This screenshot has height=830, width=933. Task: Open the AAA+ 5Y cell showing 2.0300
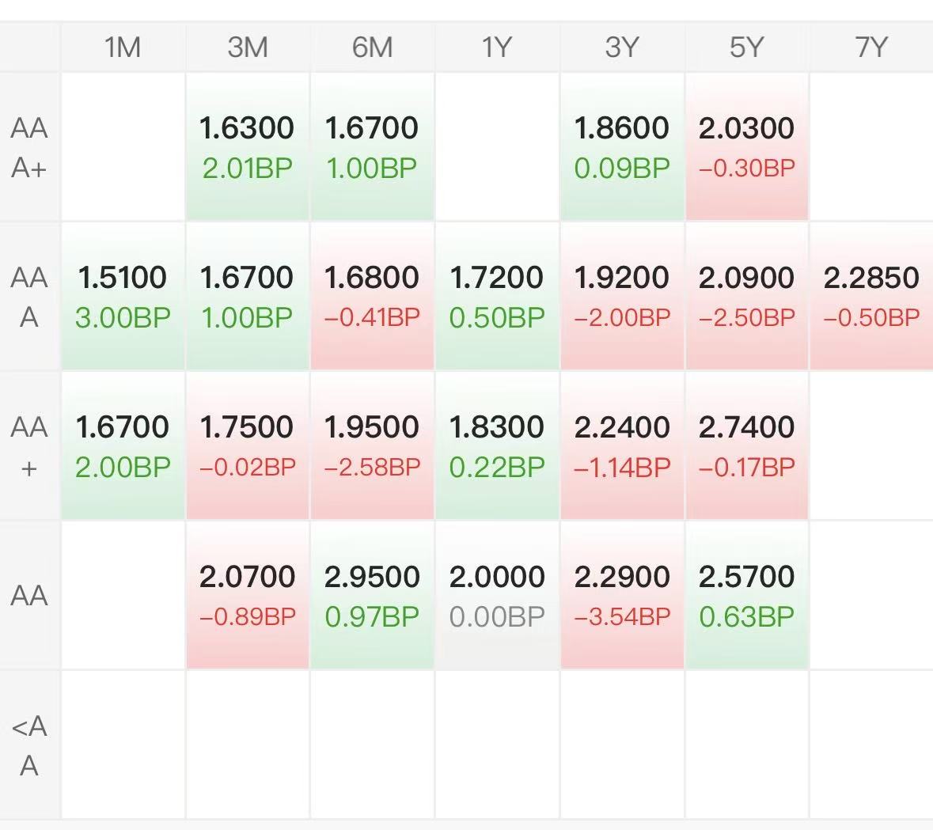[746, 147]
